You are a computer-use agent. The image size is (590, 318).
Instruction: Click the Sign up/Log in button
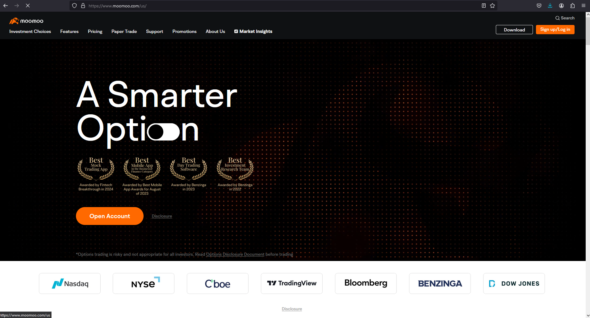click(x=555, y=30)
